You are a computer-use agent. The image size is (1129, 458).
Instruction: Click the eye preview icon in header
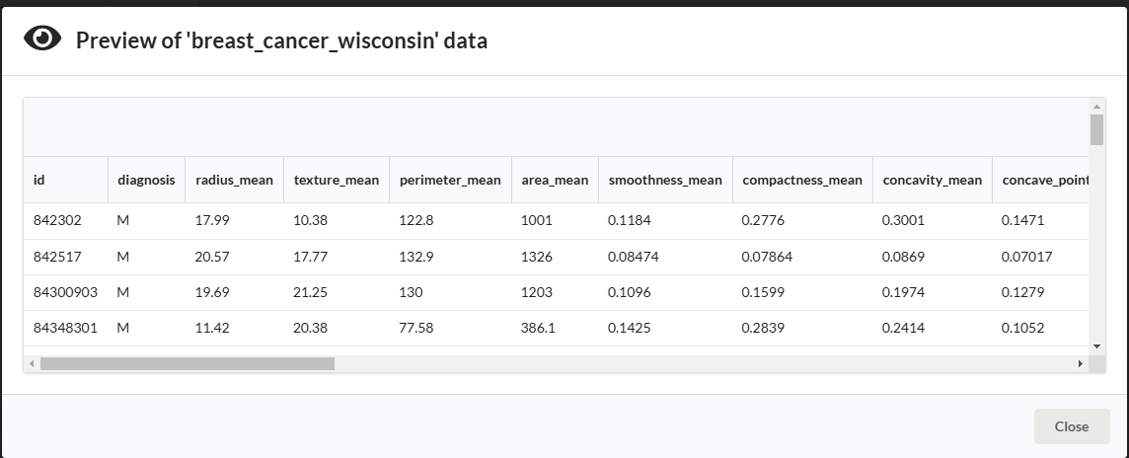tap(41, 39)
